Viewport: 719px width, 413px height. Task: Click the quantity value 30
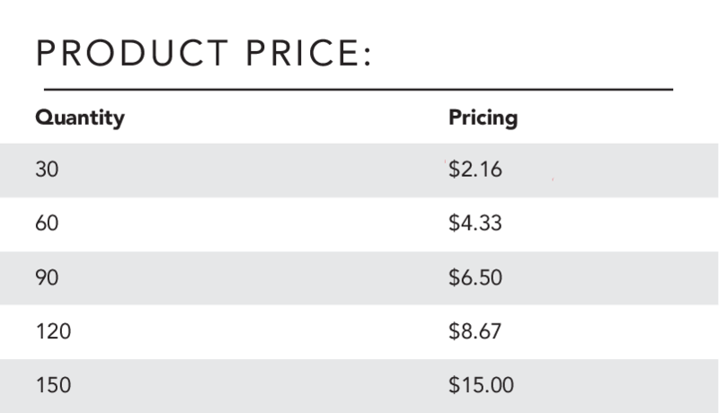[47, 170]
